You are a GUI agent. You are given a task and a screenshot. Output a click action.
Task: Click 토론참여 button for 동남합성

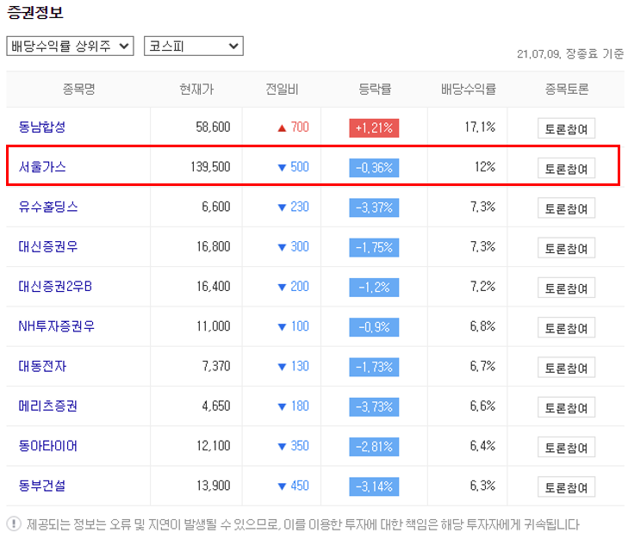point(566,128)
